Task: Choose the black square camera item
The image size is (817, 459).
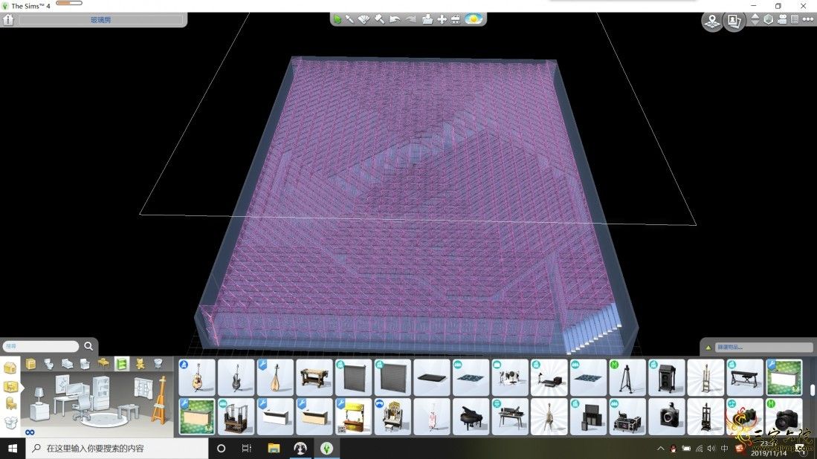Action: 666,417
